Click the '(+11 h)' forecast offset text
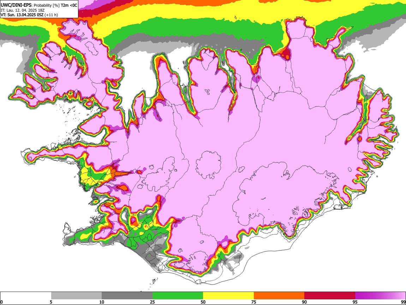This screenshot has width=406, height=305. point(51,15)
